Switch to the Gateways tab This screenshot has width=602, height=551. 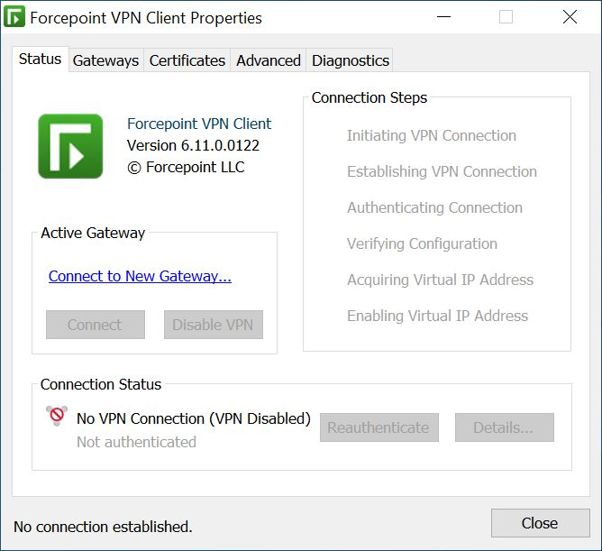tap(106, 60)
